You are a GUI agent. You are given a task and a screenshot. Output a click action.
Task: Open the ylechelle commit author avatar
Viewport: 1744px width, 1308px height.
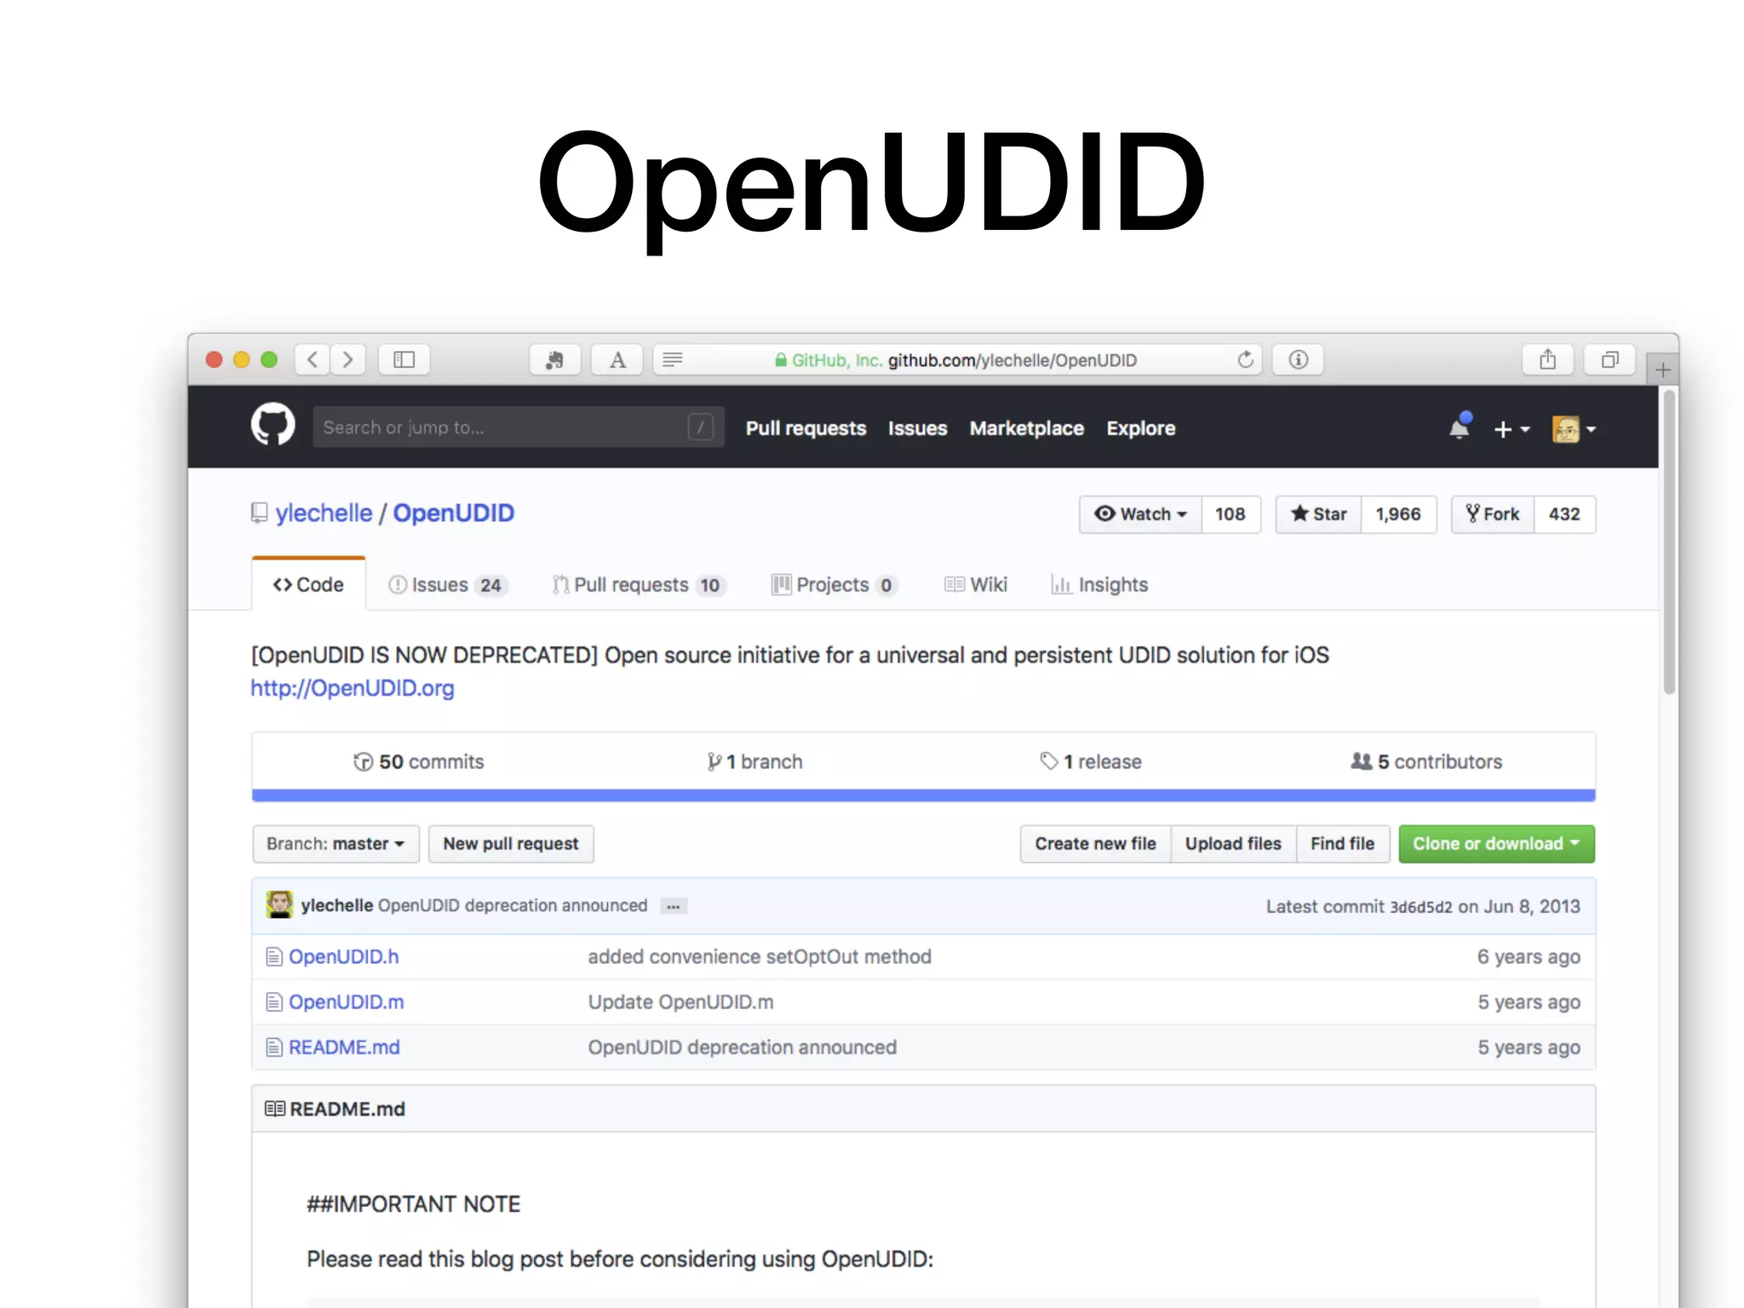[x=279, y=905]
